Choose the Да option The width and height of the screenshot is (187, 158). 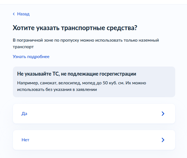click(94, 114)
